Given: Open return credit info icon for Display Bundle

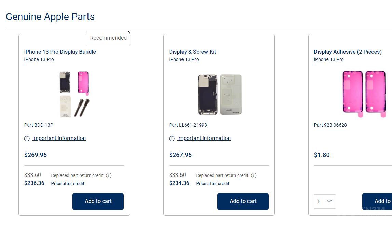Looking at the screenshot, I should (x=109, y=175).
